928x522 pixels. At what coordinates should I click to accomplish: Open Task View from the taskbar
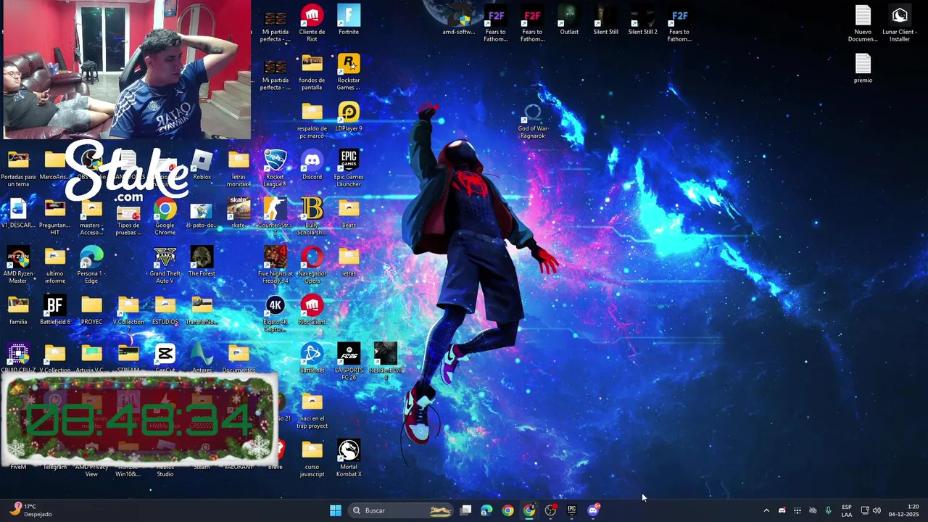pyautogui.click(x=466, y=510)
